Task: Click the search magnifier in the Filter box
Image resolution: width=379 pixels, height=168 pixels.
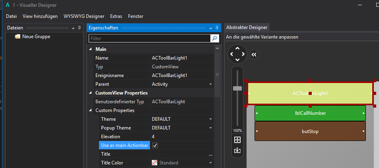Action: [215, 39]
